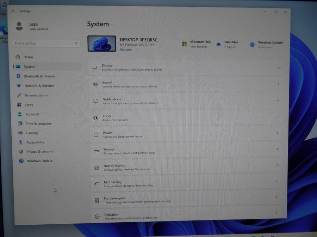317x237 pixels.
Task: Click the Sound speaker icon
Action: [x=95, y=84]
